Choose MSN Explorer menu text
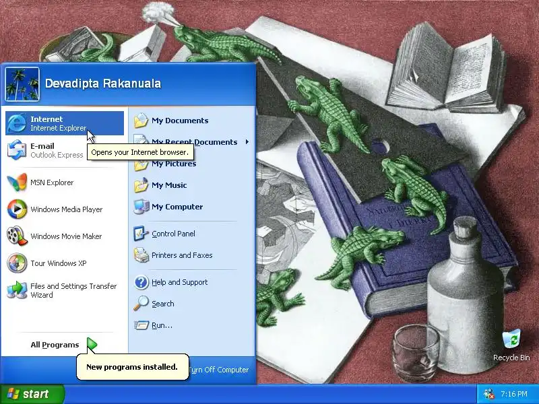539x404 pixels. (x=52, y=182)
